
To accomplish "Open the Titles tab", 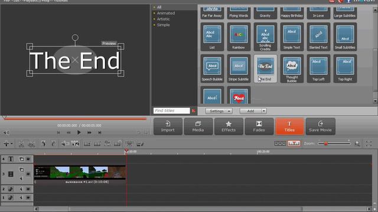I will coord(289,127).
